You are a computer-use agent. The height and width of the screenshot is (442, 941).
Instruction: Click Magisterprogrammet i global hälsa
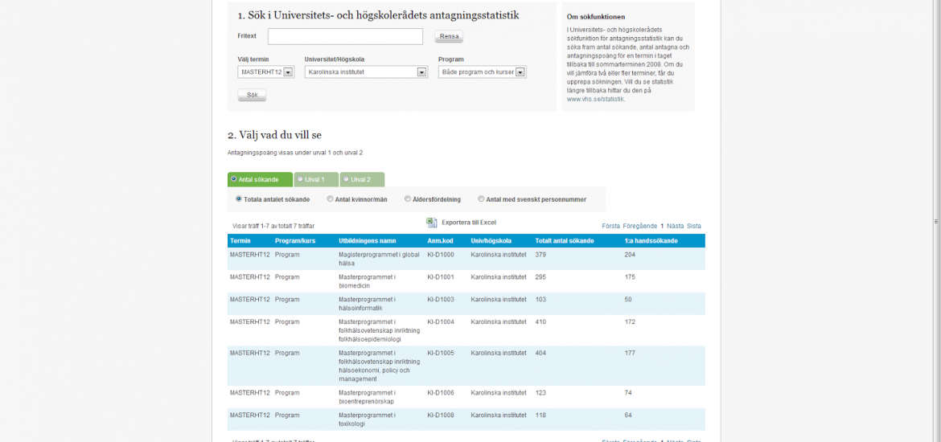380,259
